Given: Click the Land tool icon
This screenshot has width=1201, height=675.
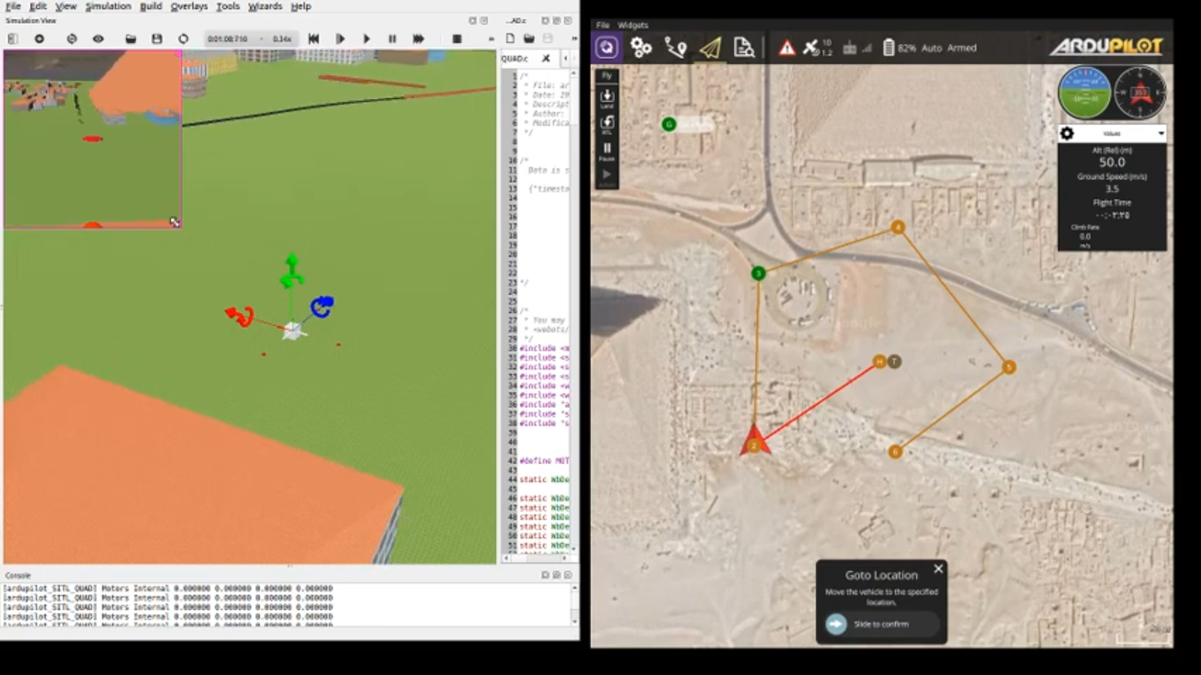Looking at the screenshot, I should click(x=607, y=97).
